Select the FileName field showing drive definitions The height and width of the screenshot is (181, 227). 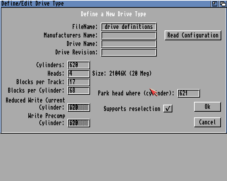tap(129, 27)
